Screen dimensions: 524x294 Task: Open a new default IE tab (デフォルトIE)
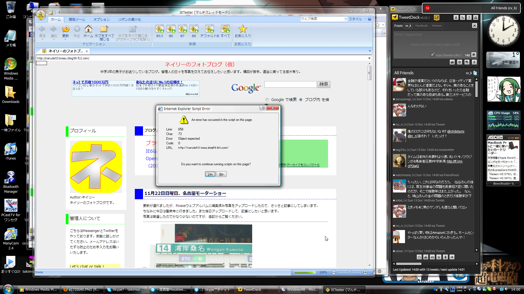pyautogui.click(x=210, y=31)
